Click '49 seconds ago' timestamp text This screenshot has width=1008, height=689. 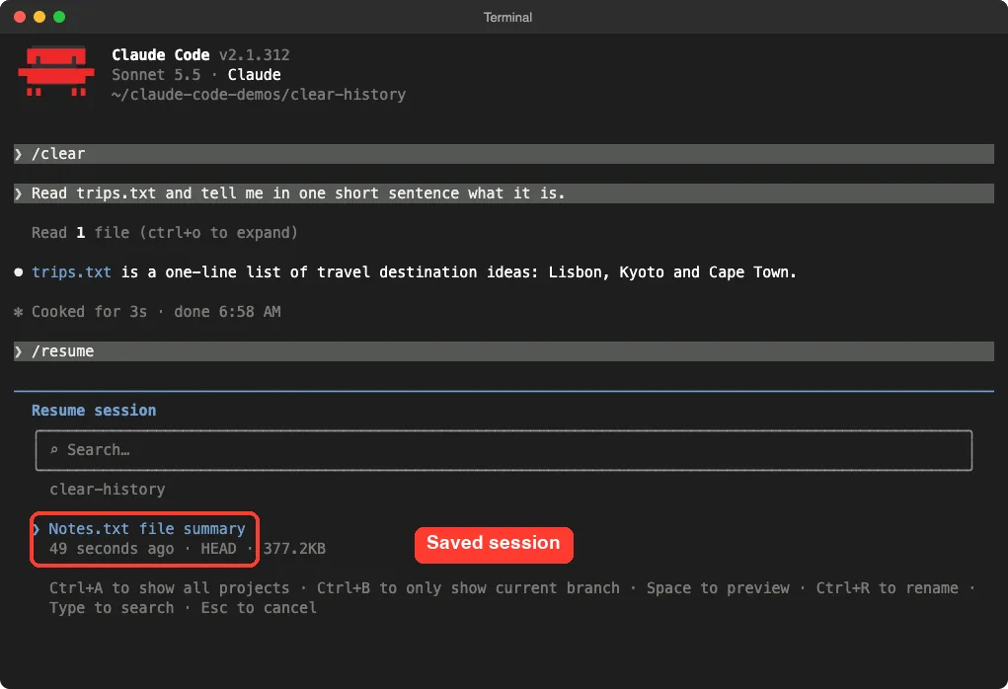112,549
